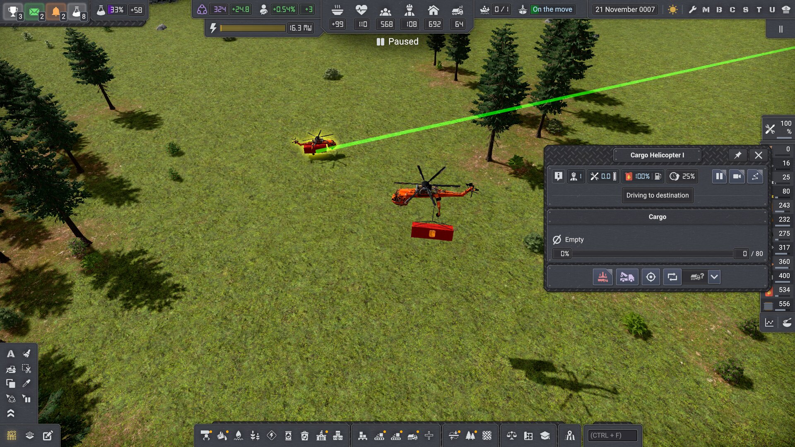Select the target destination crosshair icon
This screenshot has width=795, height=447.
point(650,277)
